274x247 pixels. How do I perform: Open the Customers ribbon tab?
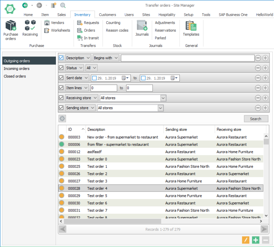pyautogui.click(x=107, y=15)
